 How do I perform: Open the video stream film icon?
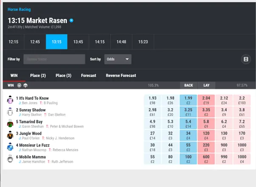tap(245, 59)
